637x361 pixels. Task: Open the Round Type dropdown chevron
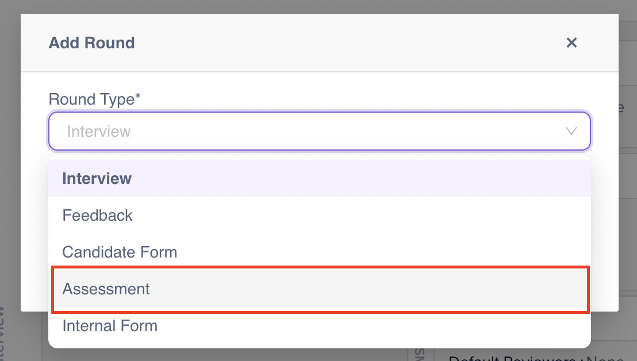(x=571, y=131)
